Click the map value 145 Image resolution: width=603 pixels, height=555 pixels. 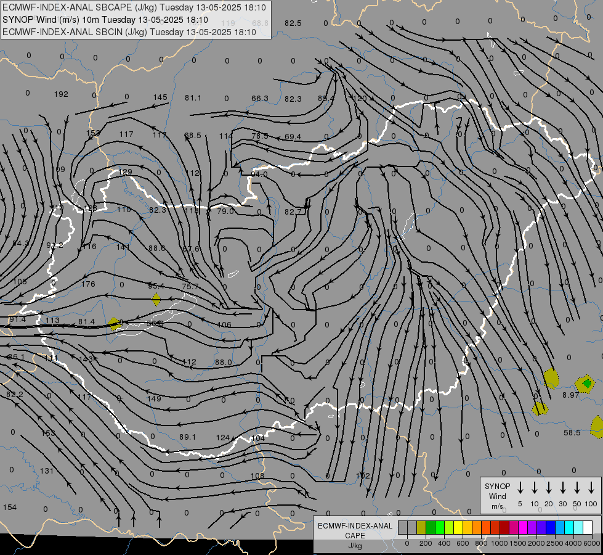(x=160, y=97)
